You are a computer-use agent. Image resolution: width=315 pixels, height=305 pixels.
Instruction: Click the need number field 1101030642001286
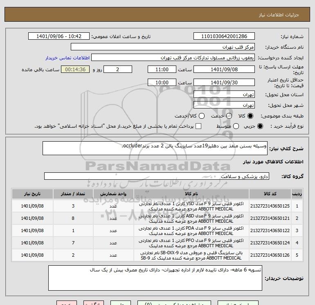[x=224, y=36]
